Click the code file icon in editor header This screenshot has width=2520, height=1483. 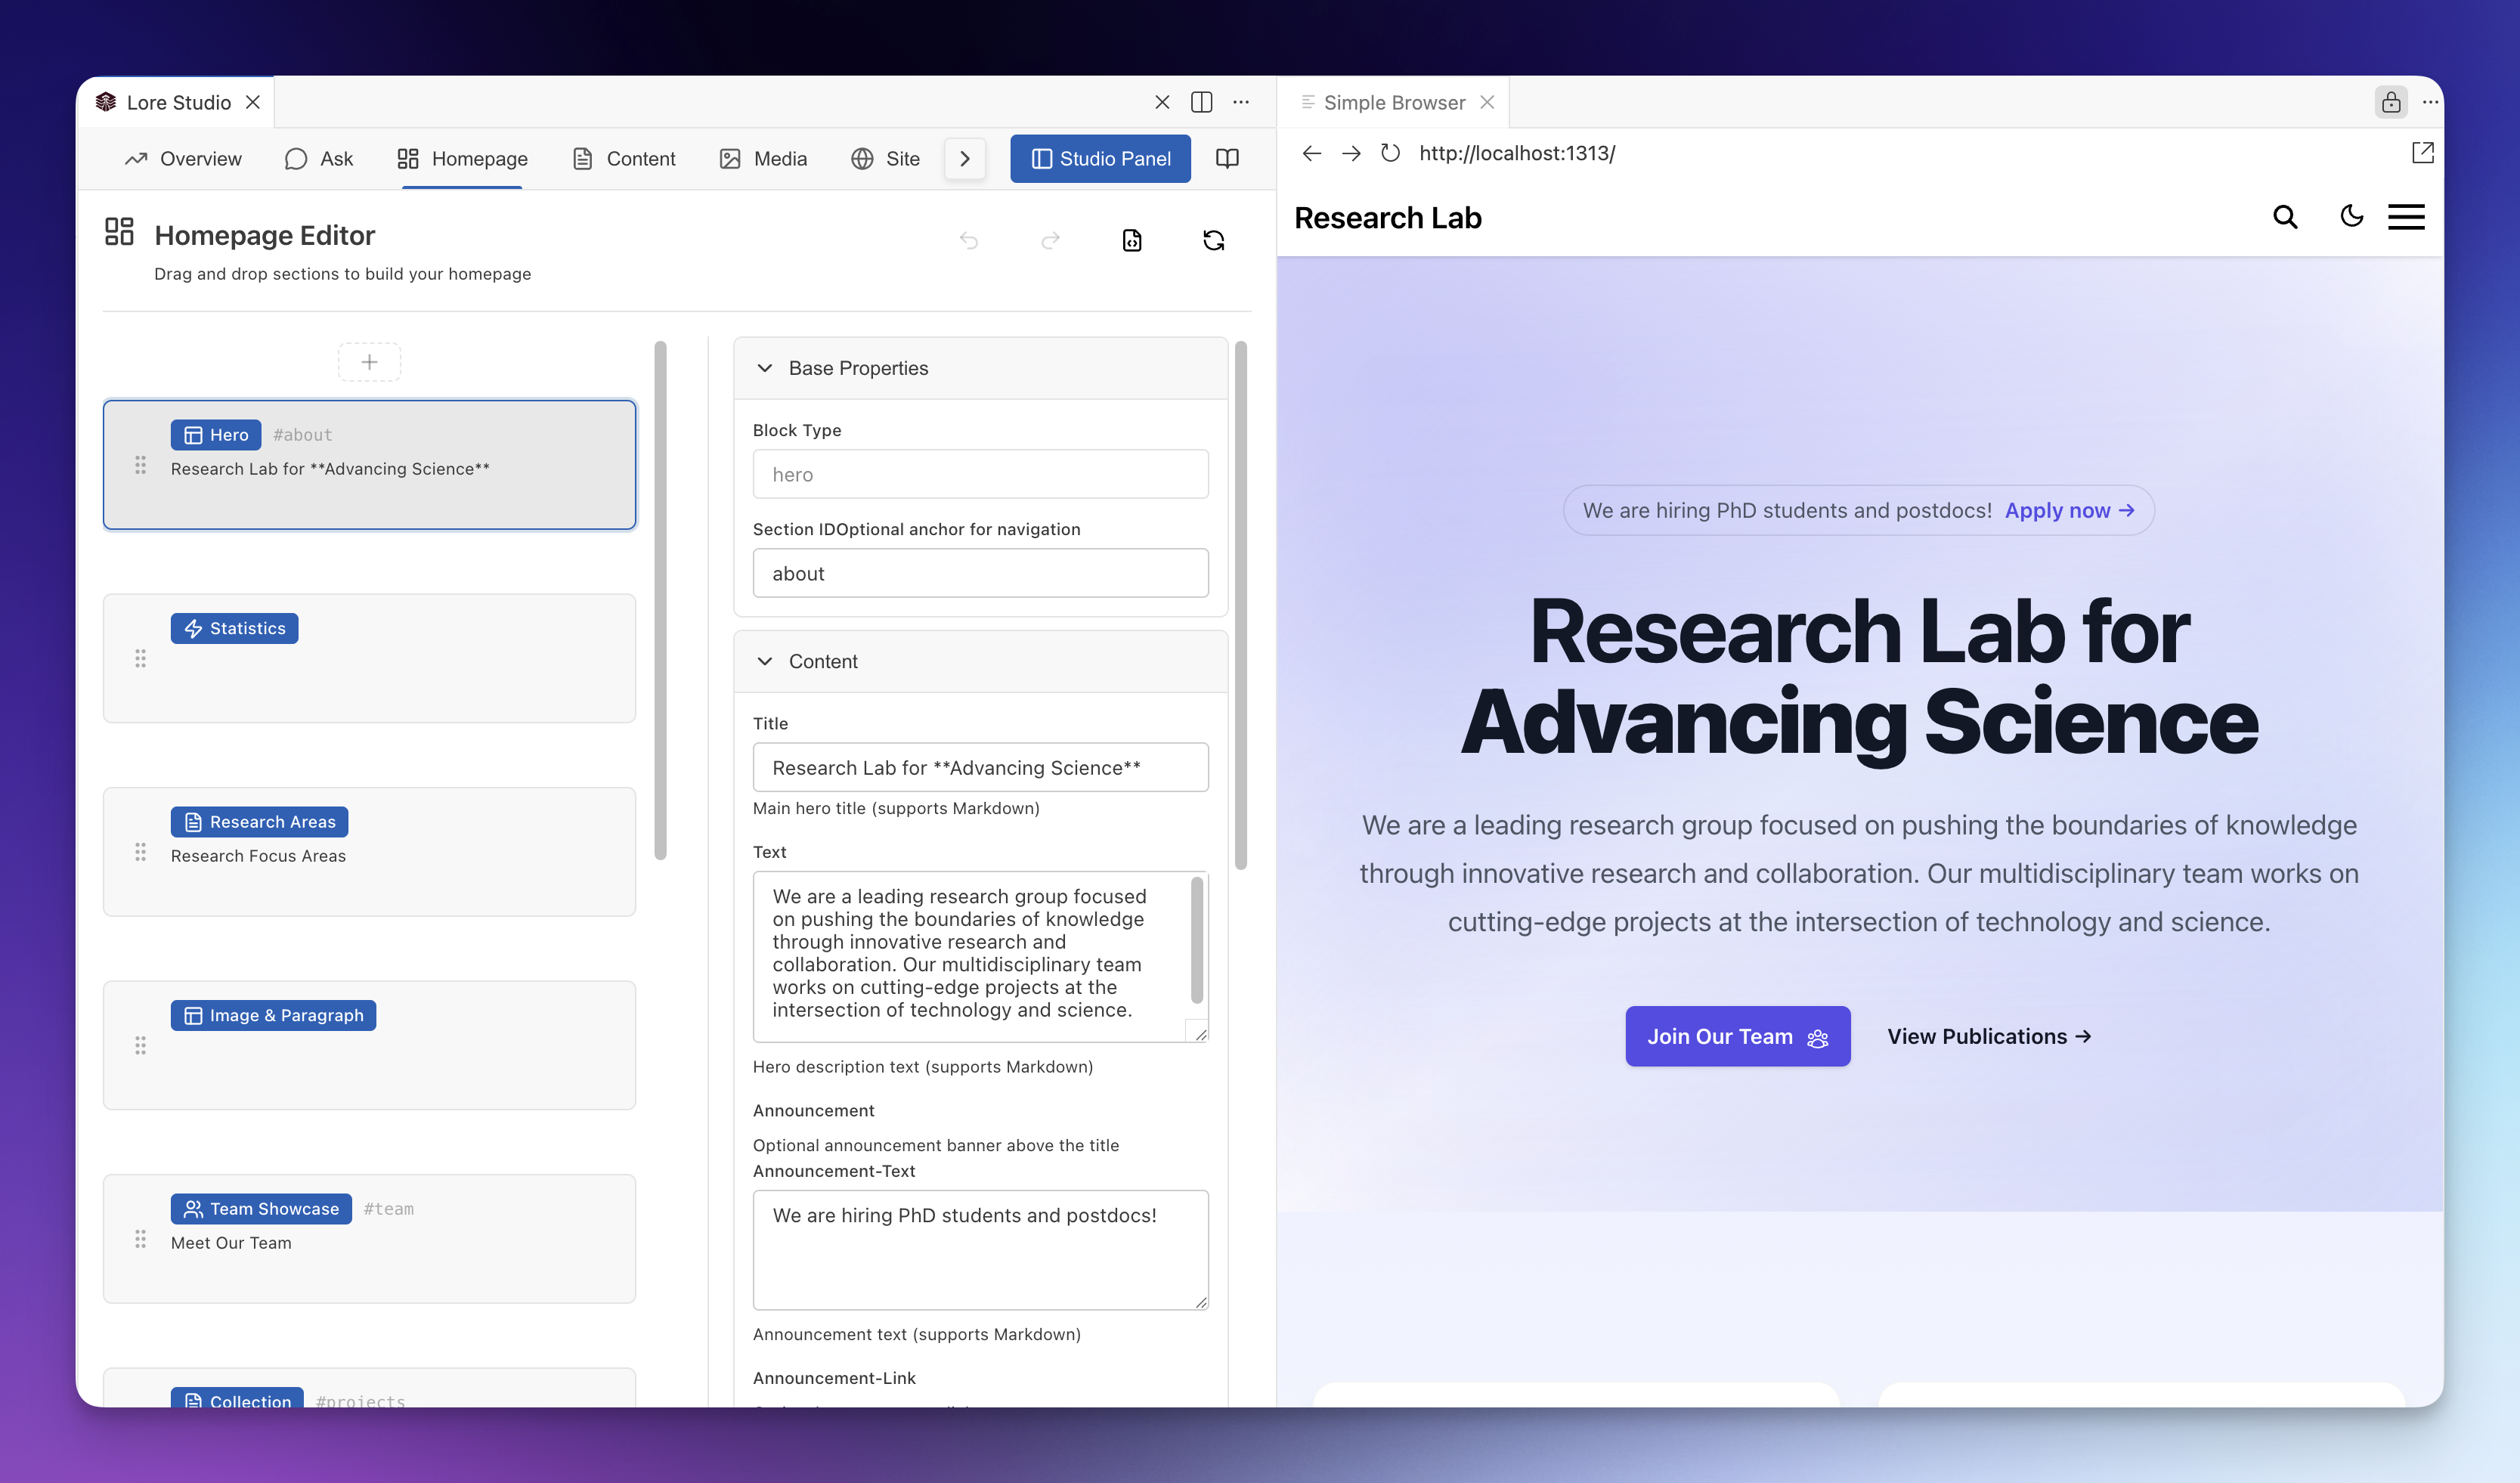[1132, 240]
